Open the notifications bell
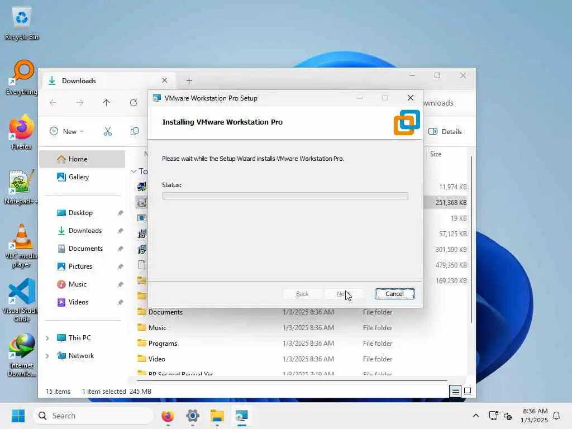572x429 pixels. tap(557, 416)
